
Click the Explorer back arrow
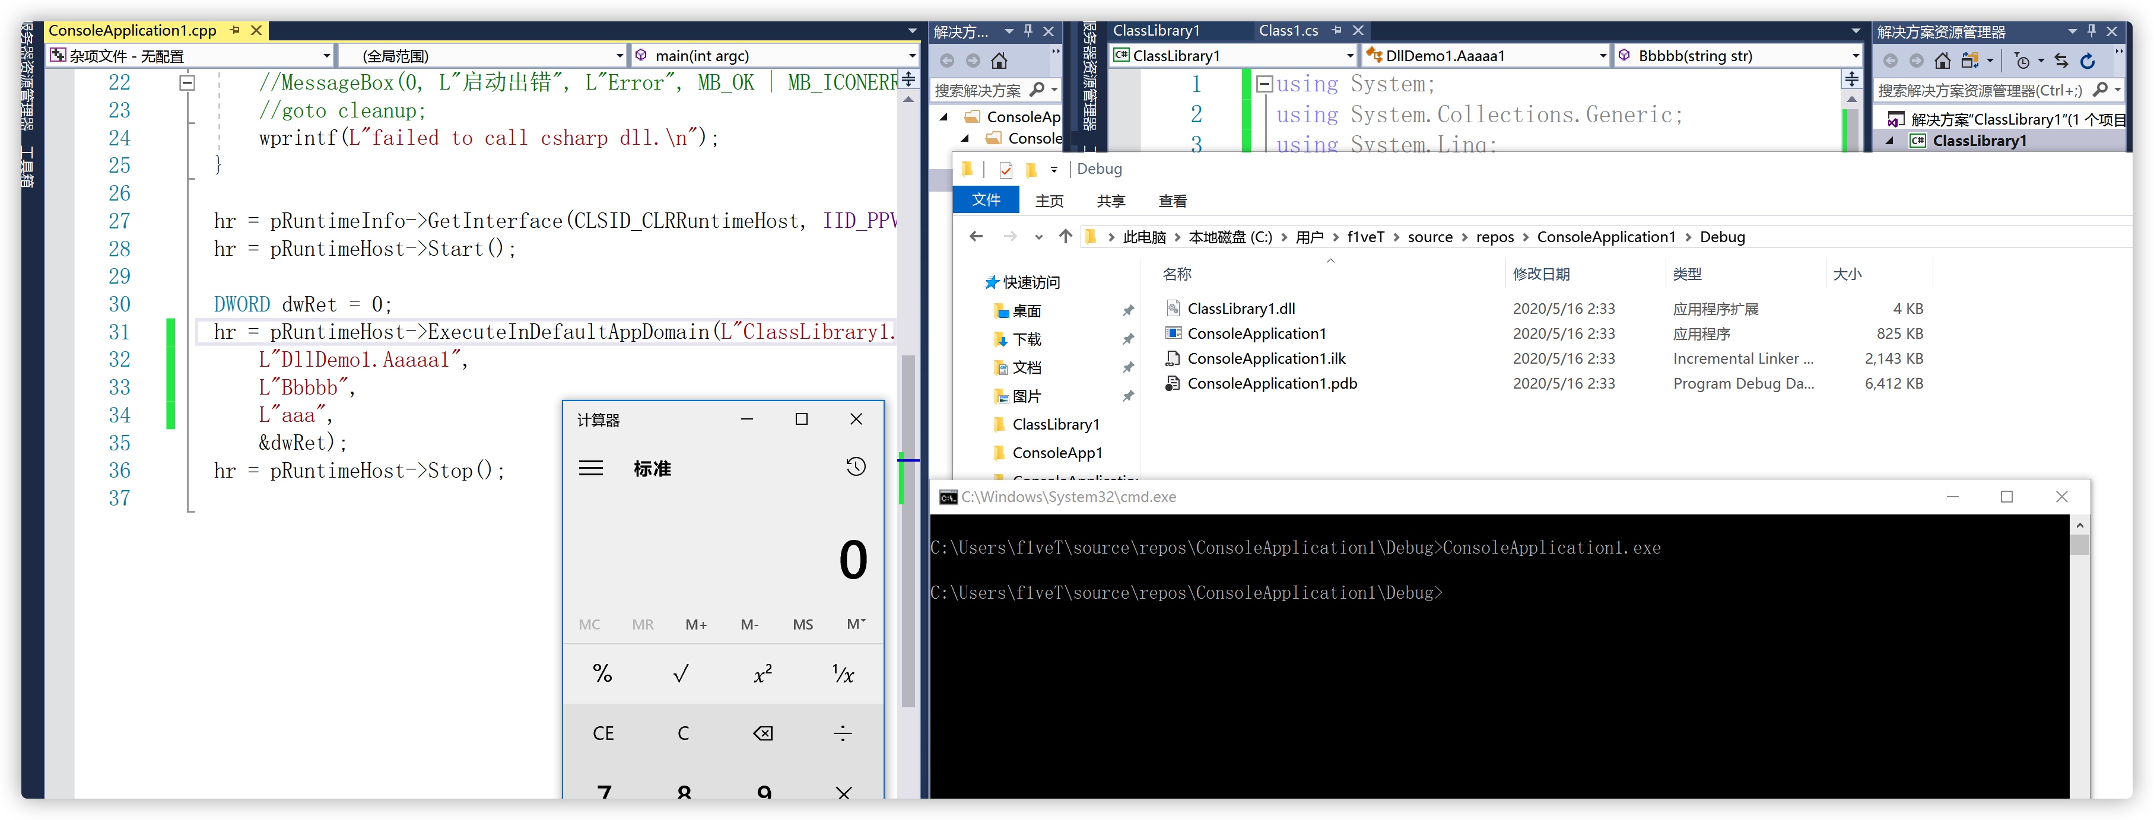976,237
